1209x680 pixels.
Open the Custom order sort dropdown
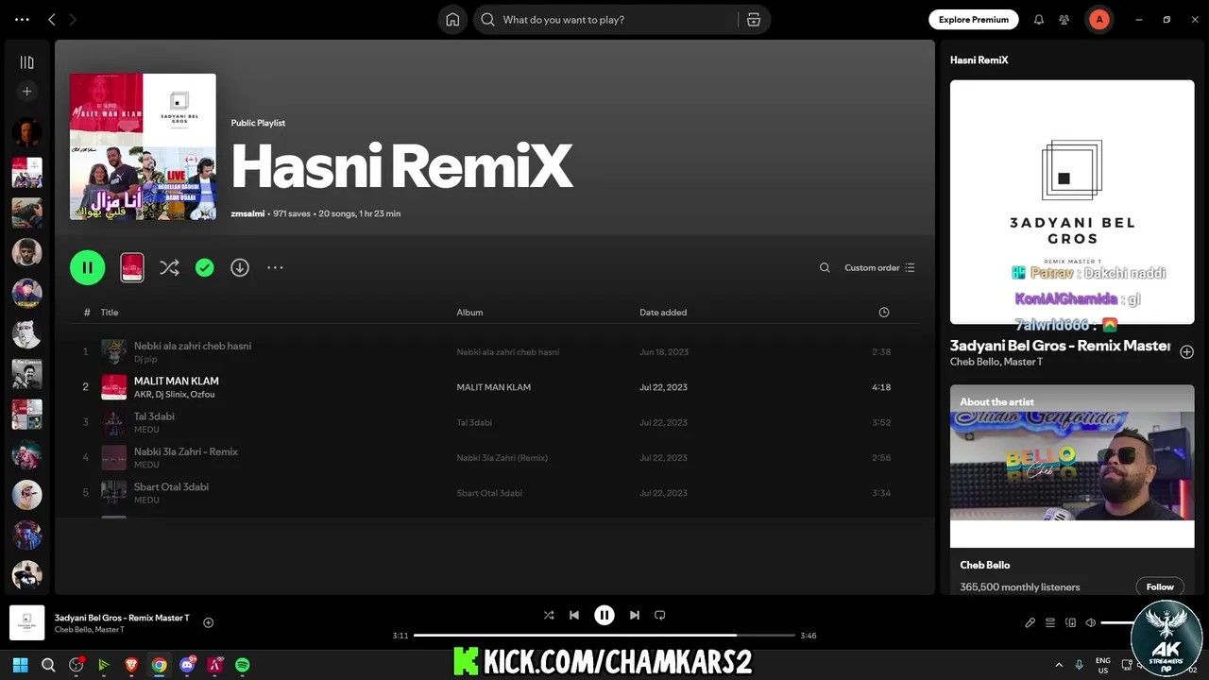pyautogui.click(x=879, y=268)
